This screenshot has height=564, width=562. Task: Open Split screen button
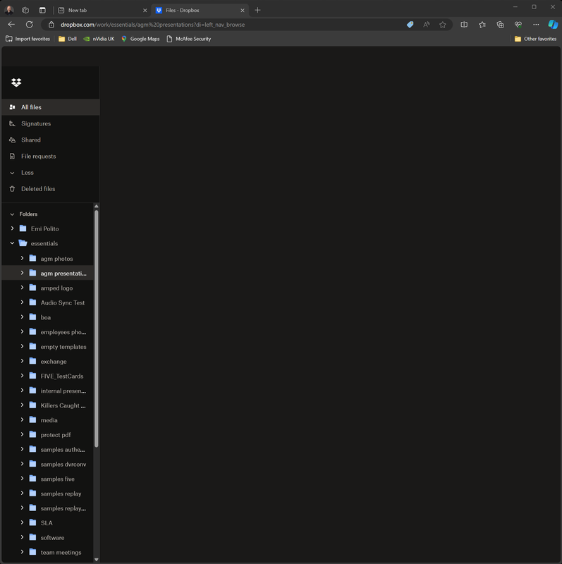pos(464,25)
